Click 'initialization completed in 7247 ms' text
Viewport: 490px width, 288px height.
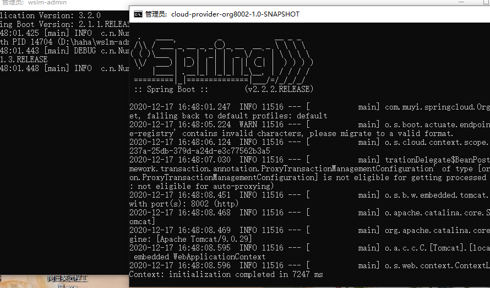pos(246,275)
